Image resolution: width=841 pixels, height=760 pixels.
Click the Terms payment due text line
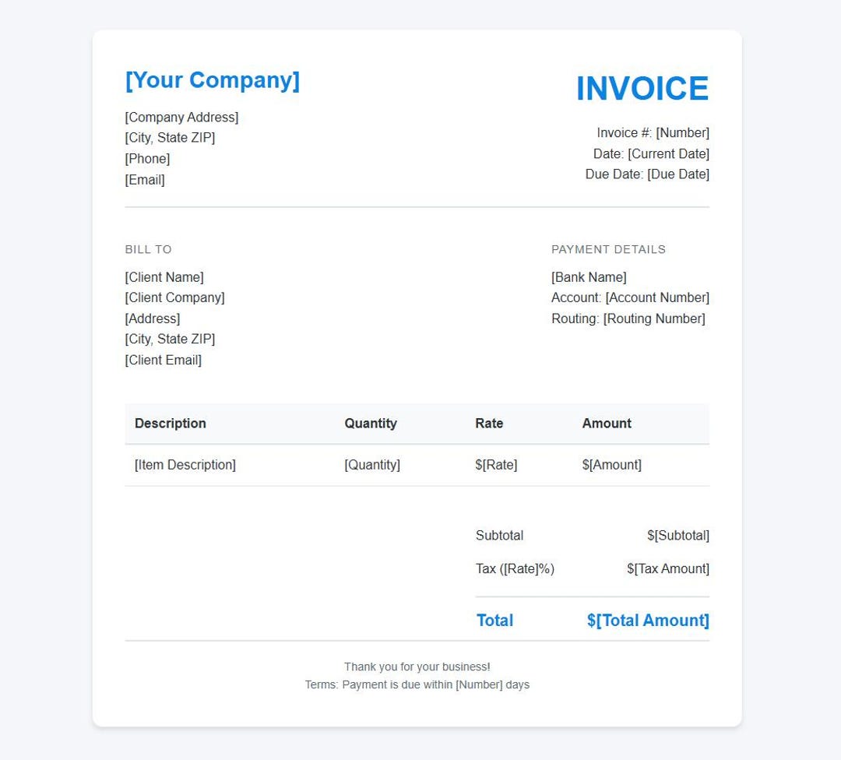(417, 684)
